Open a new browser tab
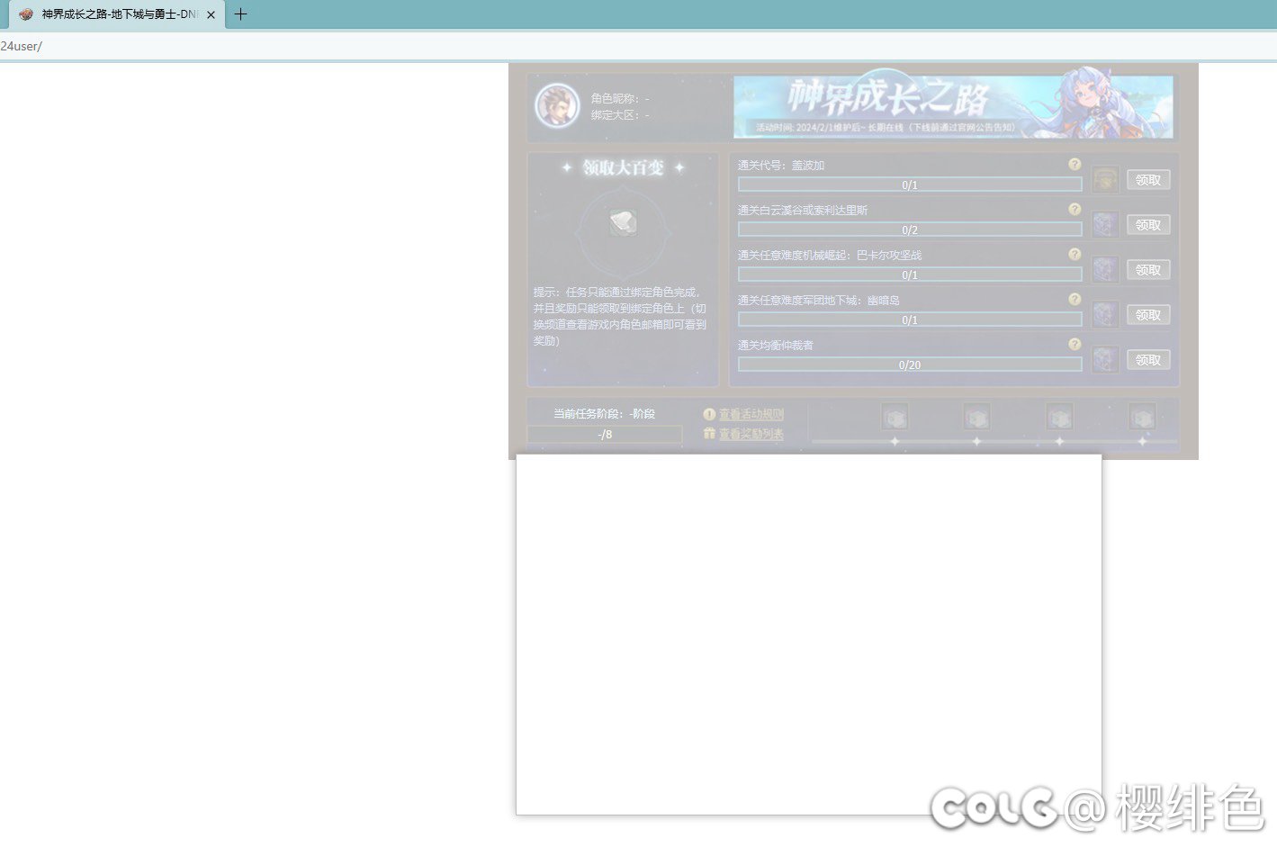1277x856 pixels. point(240,14)
